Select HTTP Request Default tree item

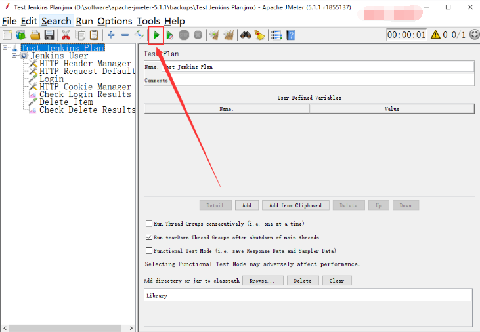tap(87, 71)
